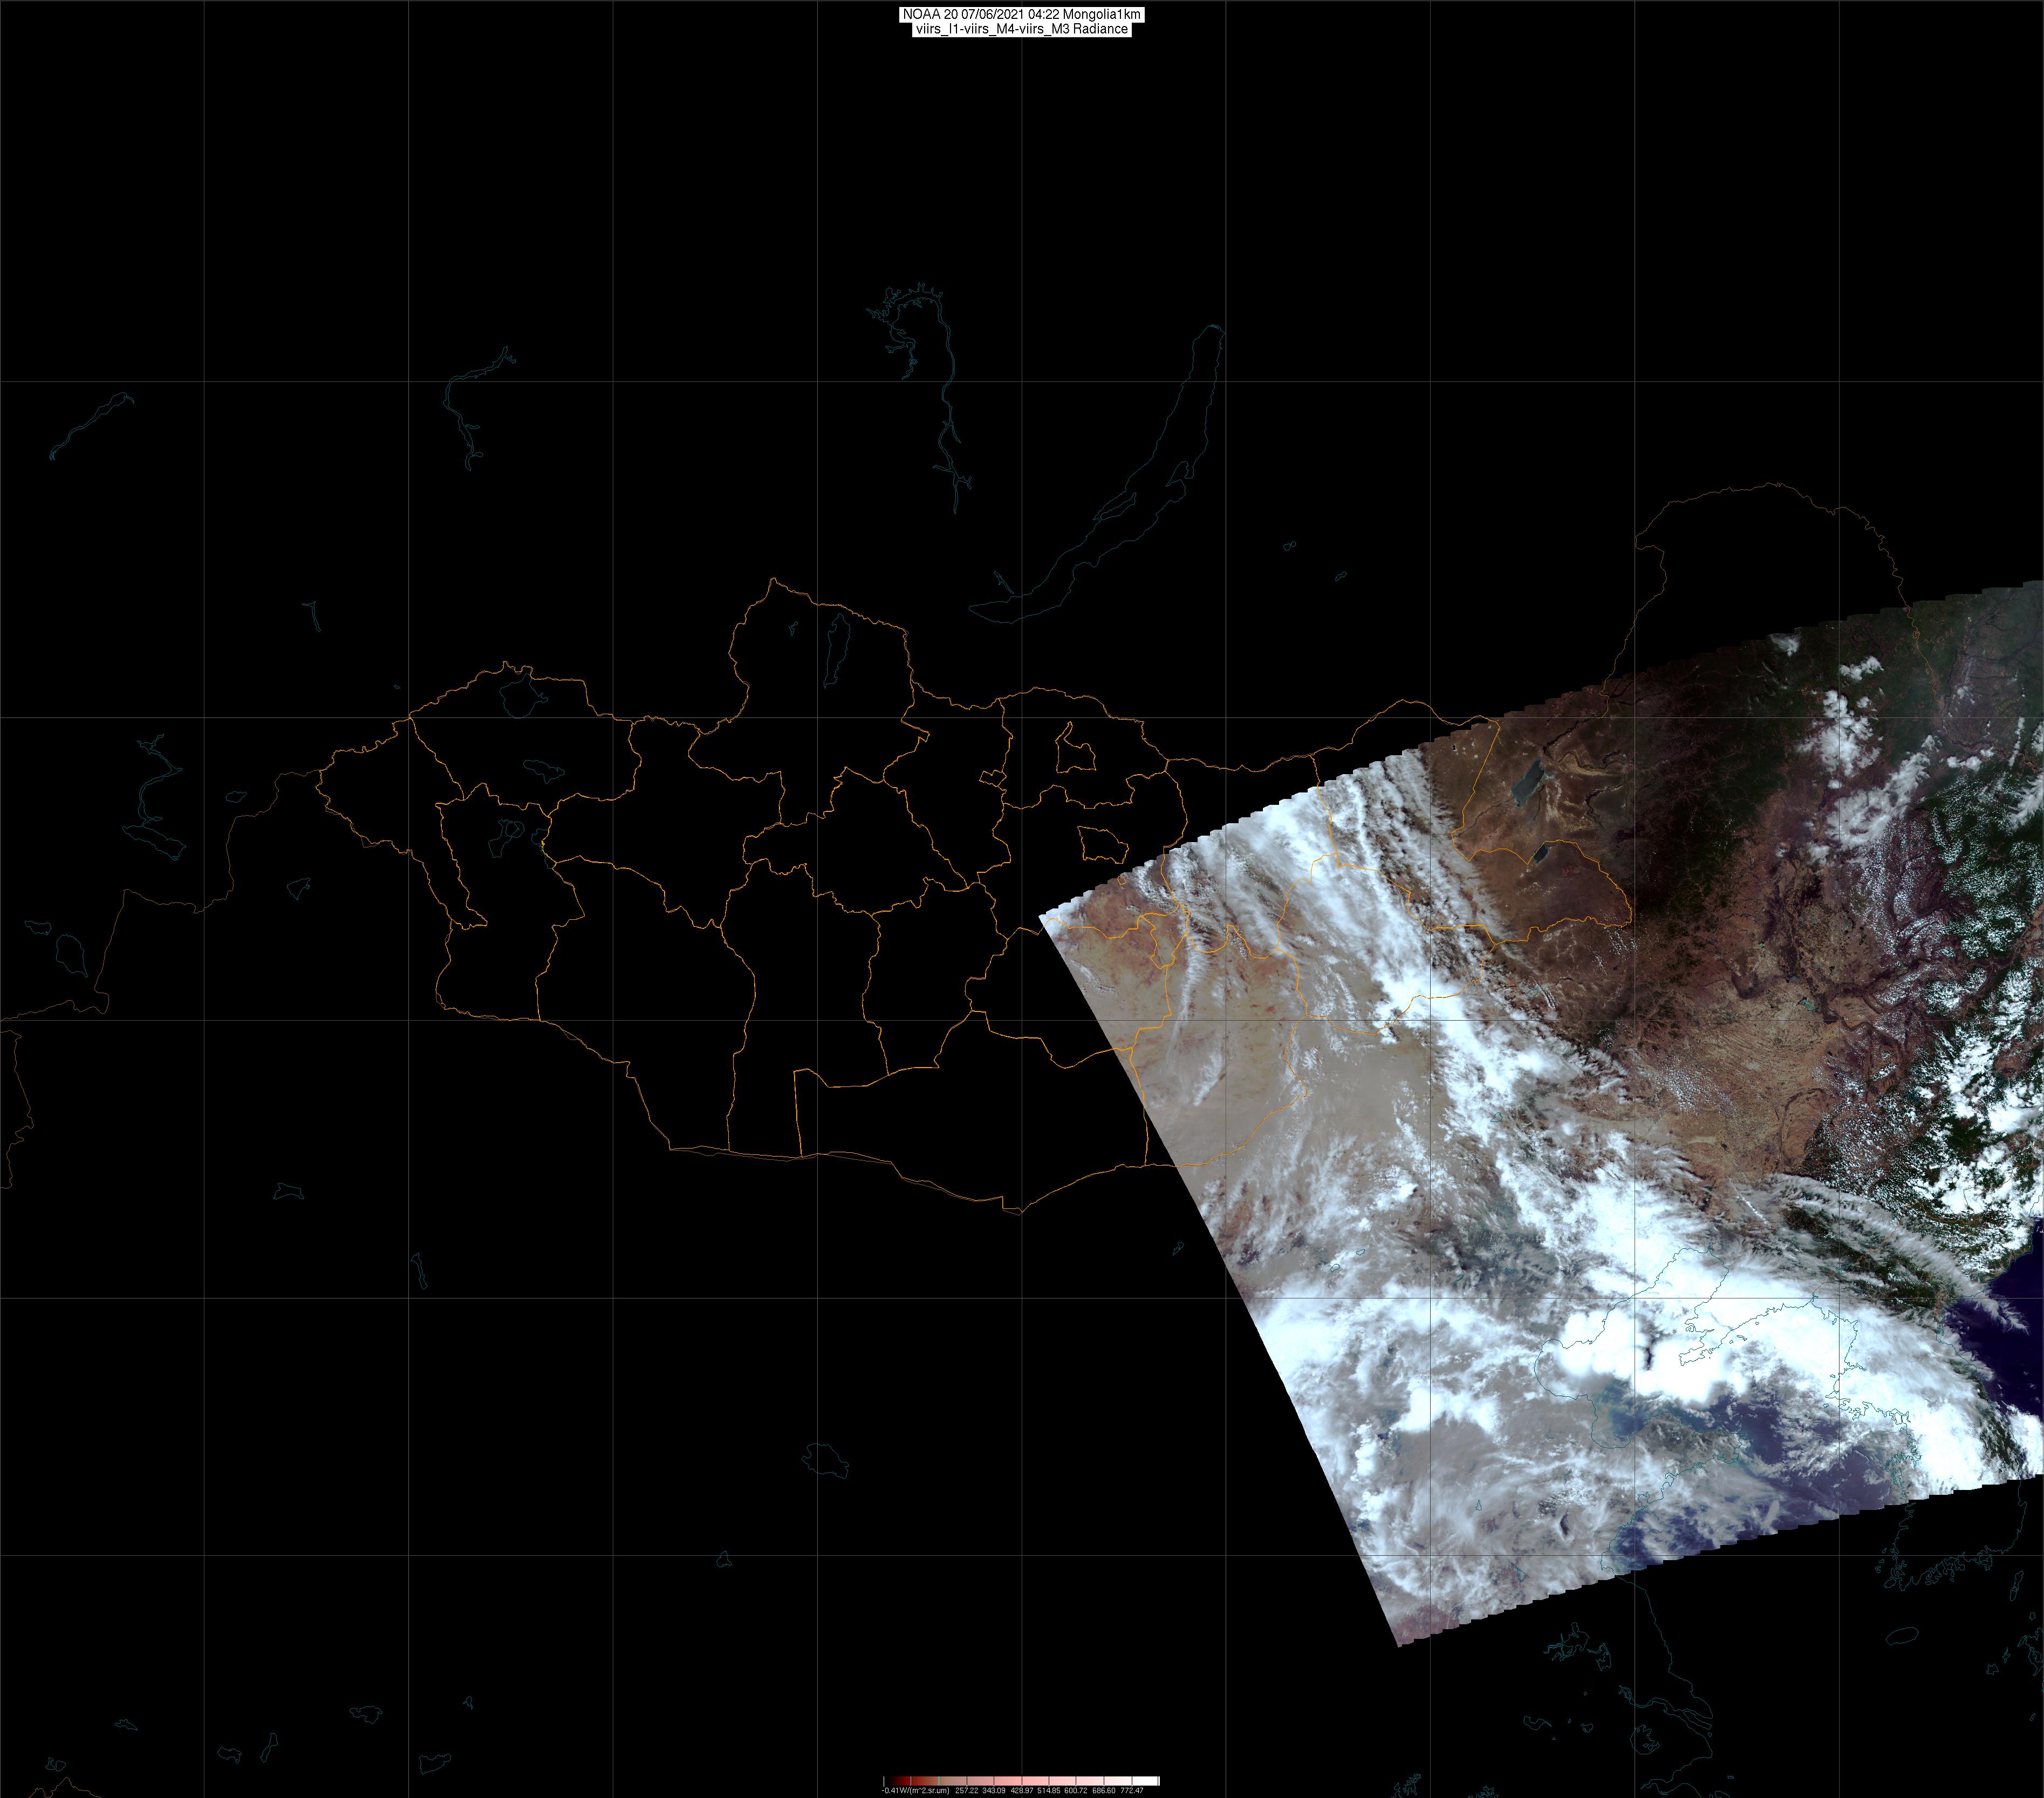Click the dark red end of the radiance color bar
This screenshot has width=2044, height=1798.
pos(900,1781)
